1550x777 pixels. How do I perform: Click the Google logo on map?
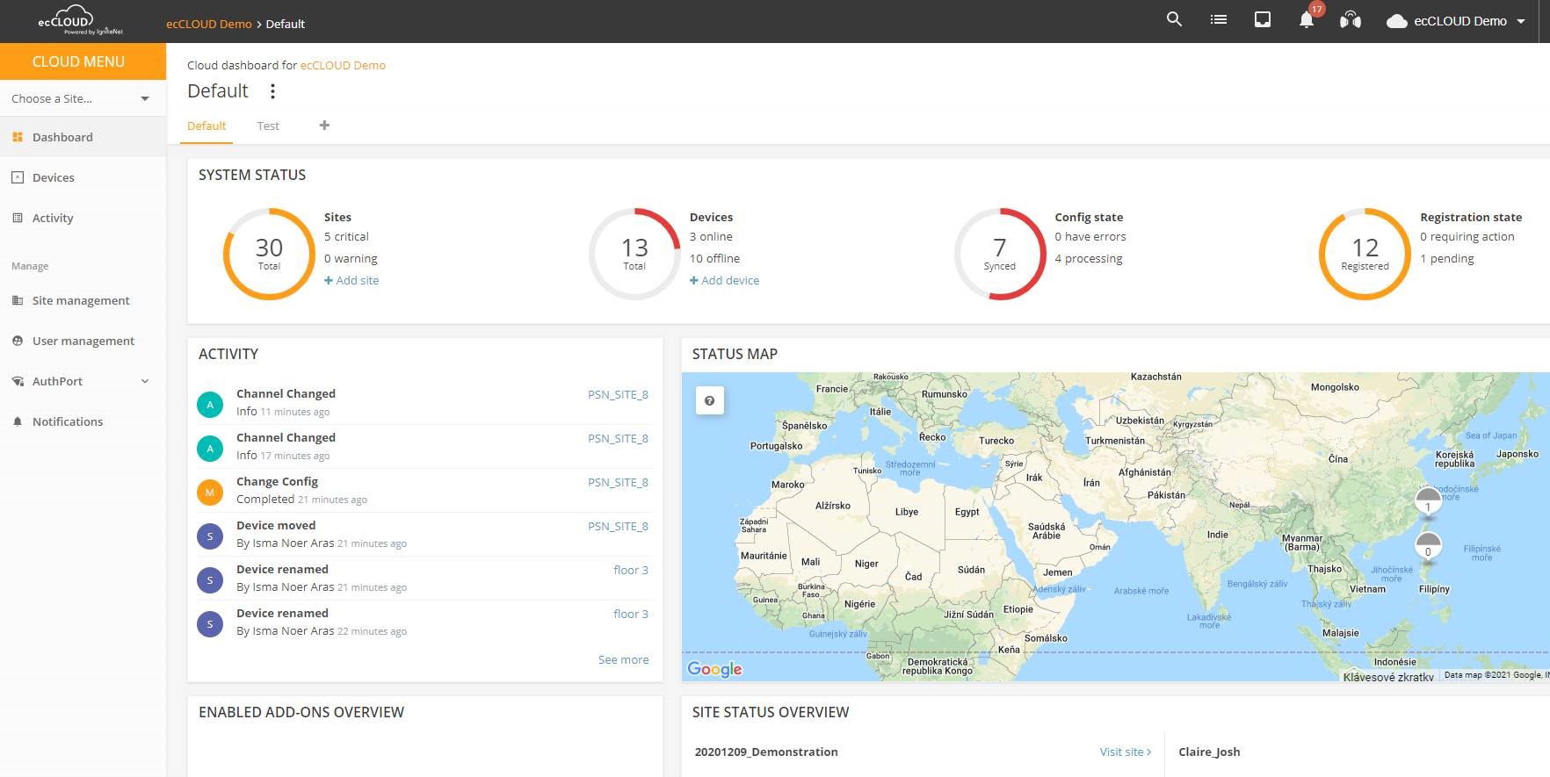click(x=714, y=669)
